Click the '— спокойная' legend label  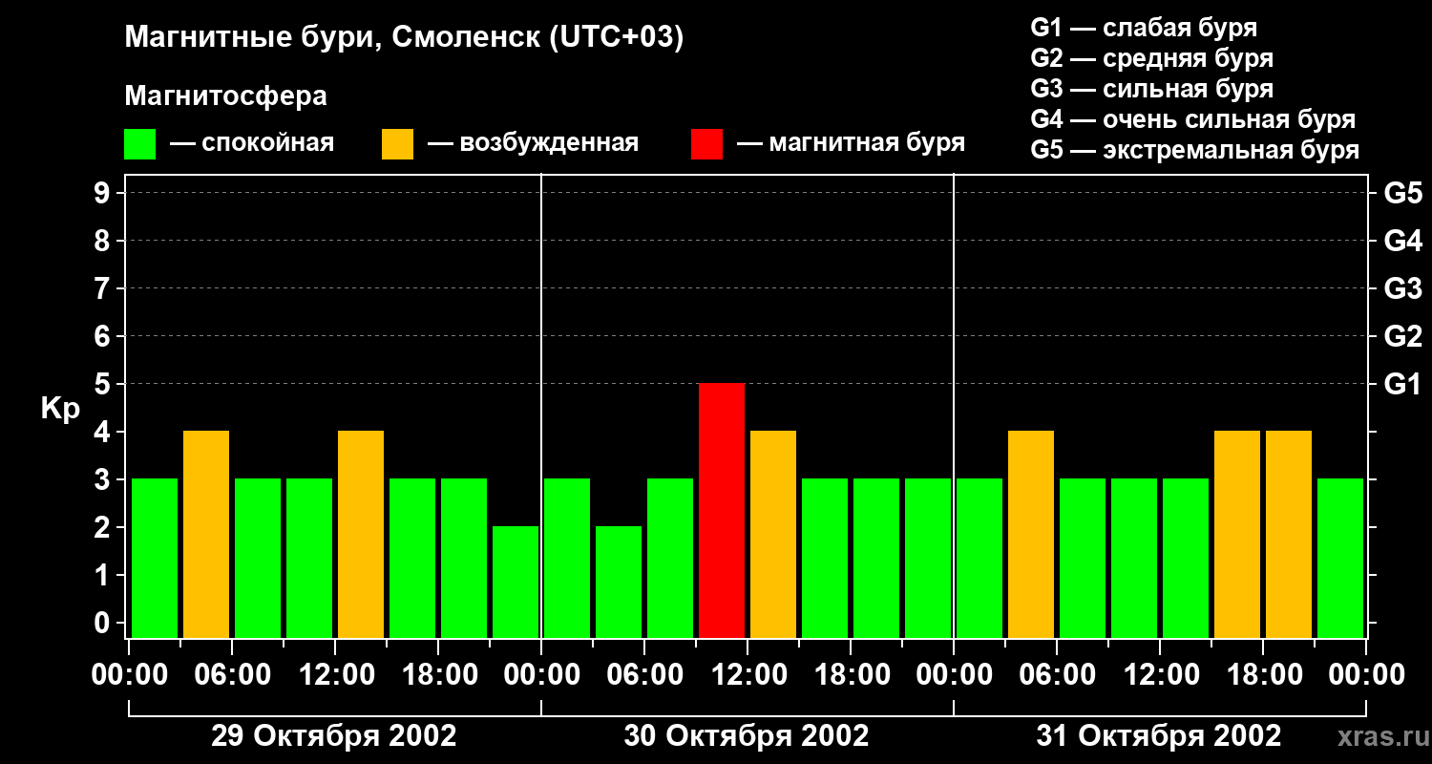(x=252, y=144)
